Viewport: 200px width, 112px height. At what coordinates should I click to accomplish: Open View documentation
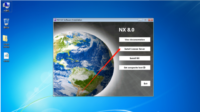[x=135, y=39]
